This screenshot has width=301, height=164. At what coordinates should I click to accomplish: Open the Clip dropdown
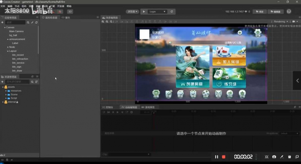point(129,154)
